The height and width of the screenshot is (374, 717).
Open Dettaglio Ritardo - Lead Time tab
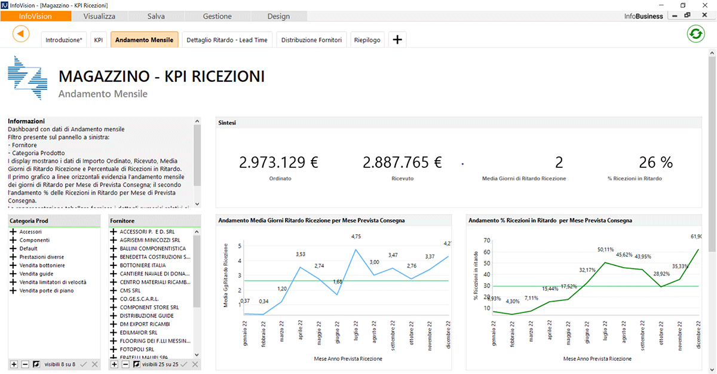click(228, 40)
